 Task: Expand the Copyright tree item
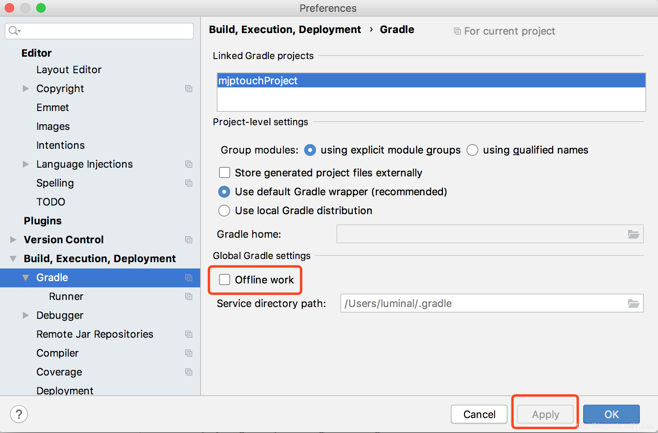click(x=26, y=89)
